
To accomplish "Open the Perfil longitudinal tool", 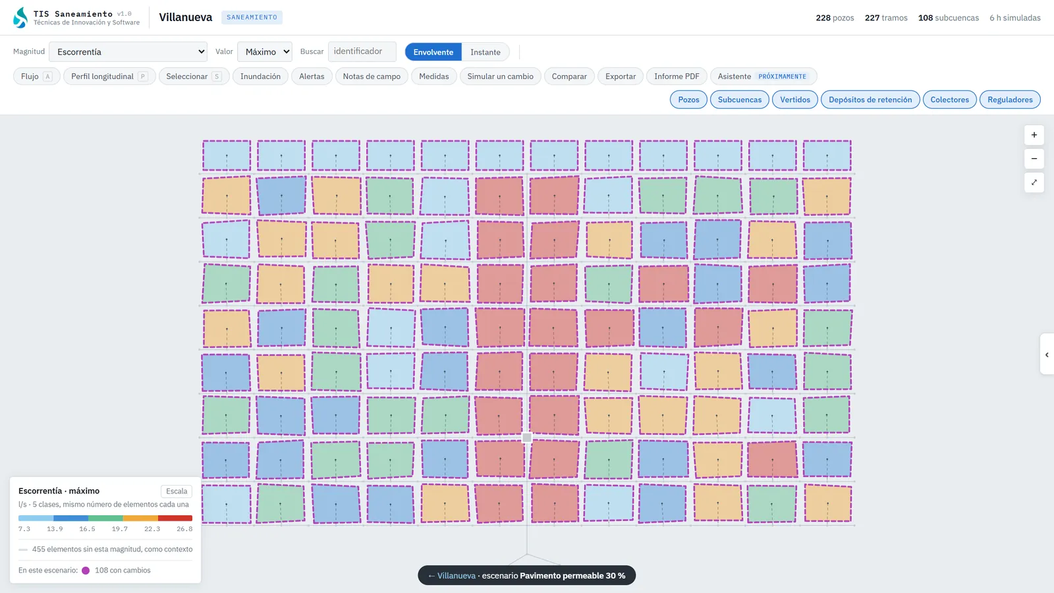I will pyautogui.click(x=109, y=76).
